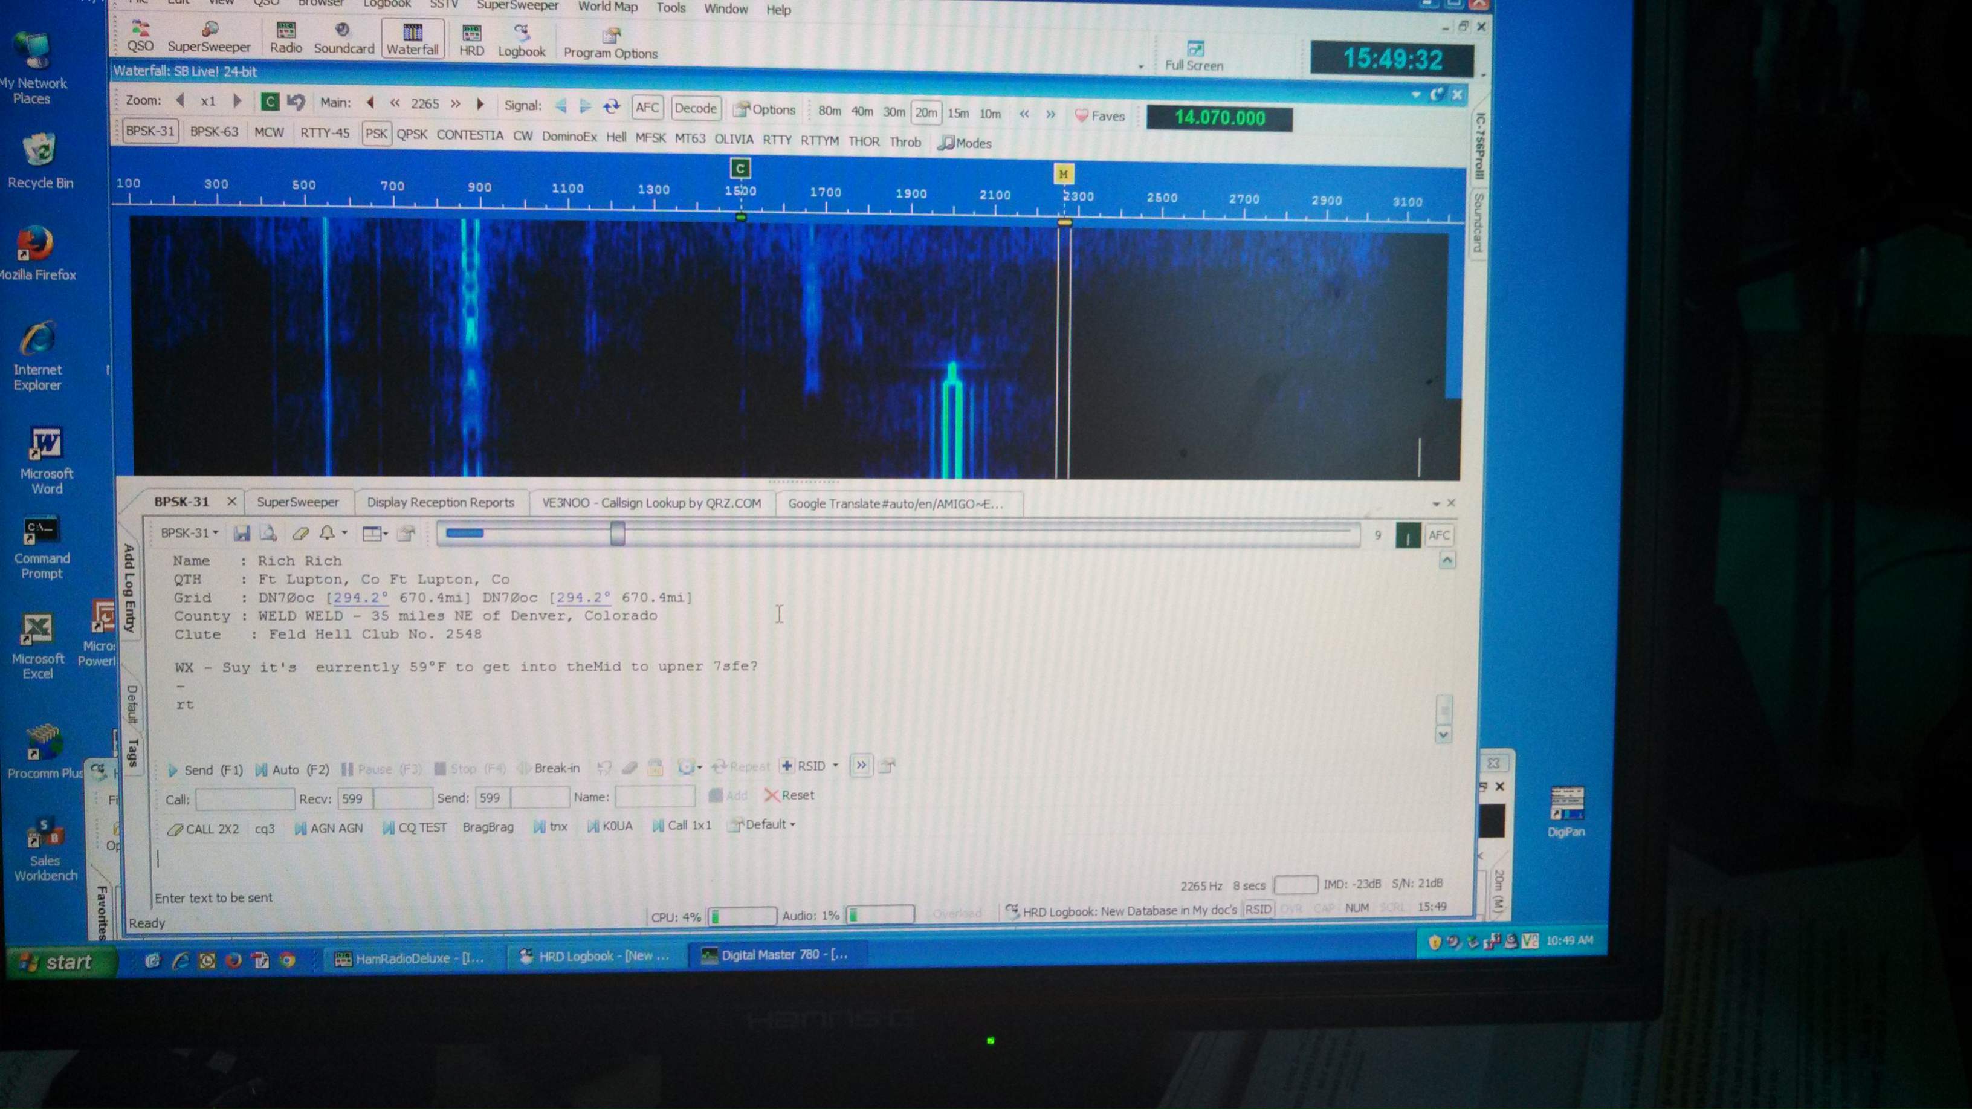Click the eraser clear-text icon

(x=300, y=534)
